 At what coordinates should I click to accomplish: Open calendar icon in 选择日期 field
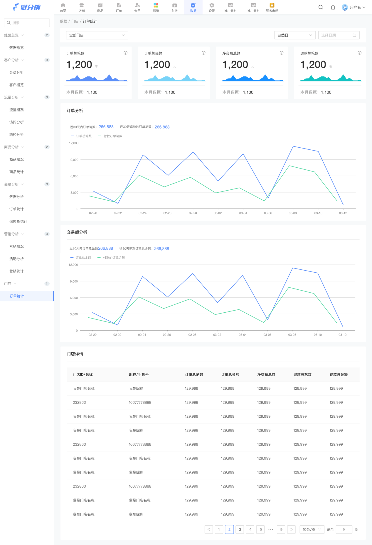click(354, 35)
